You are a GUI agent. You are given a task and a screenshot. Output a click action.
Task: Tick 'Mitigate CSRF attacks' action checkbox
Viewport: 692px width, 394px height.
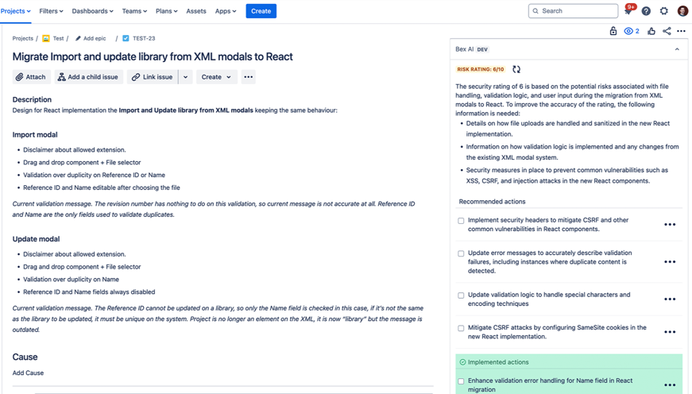(x=461, y=328)
